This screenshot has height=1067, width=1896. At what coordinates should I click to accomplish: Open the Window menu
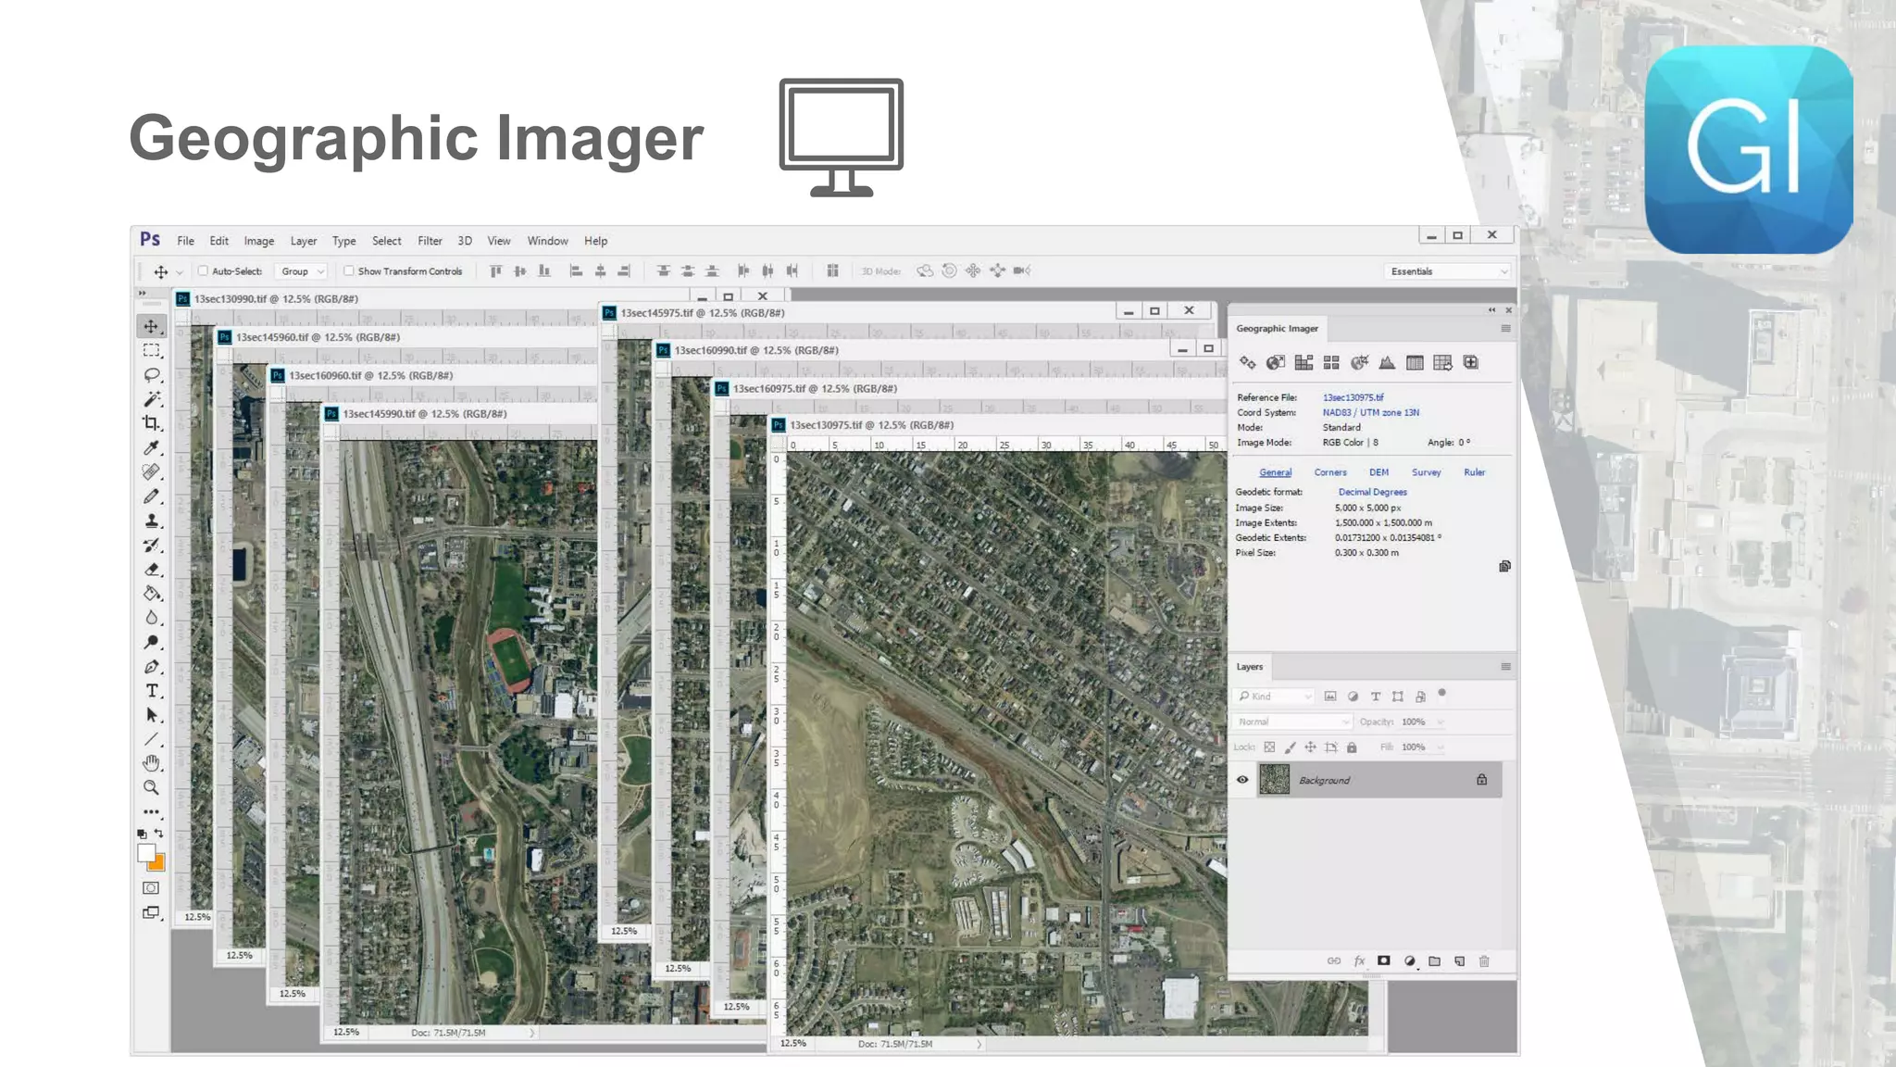click(x=548, y=241)
